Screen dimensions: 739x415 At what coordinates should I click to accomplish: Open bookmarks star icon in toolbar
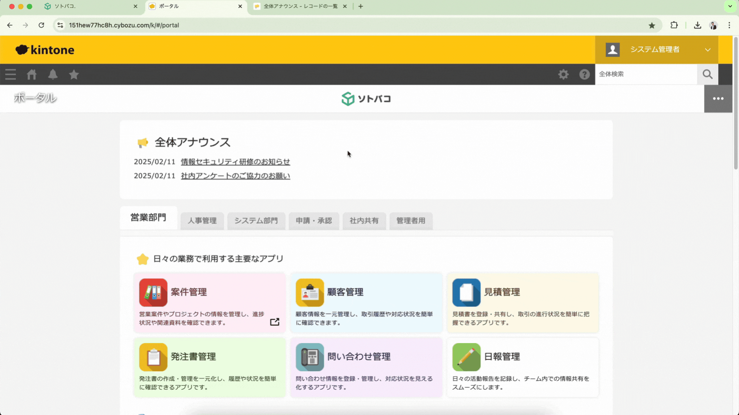point(74,75)
